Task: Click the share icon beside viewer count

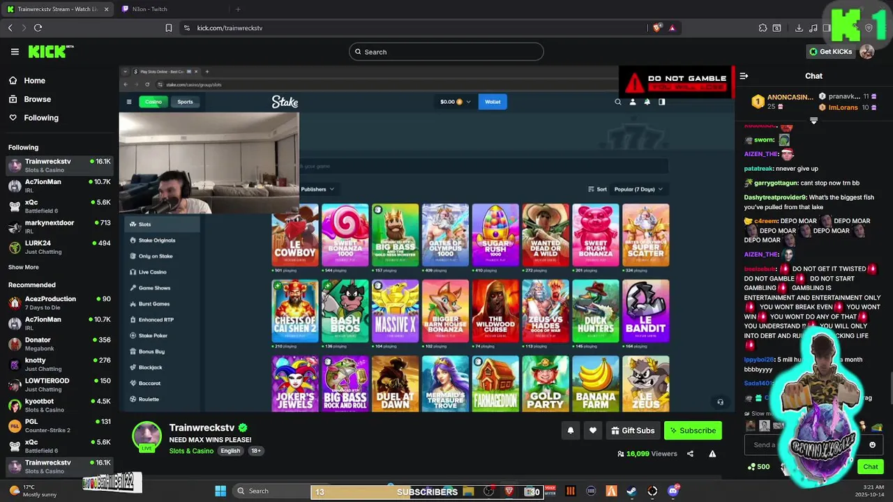Action: [690, 454]
